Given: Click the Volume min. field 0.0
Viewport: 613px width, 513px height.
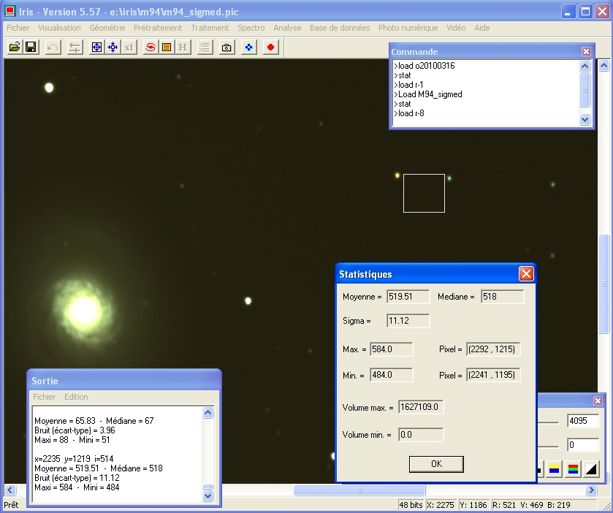Looking at the screenshot, I should (421, 435).
